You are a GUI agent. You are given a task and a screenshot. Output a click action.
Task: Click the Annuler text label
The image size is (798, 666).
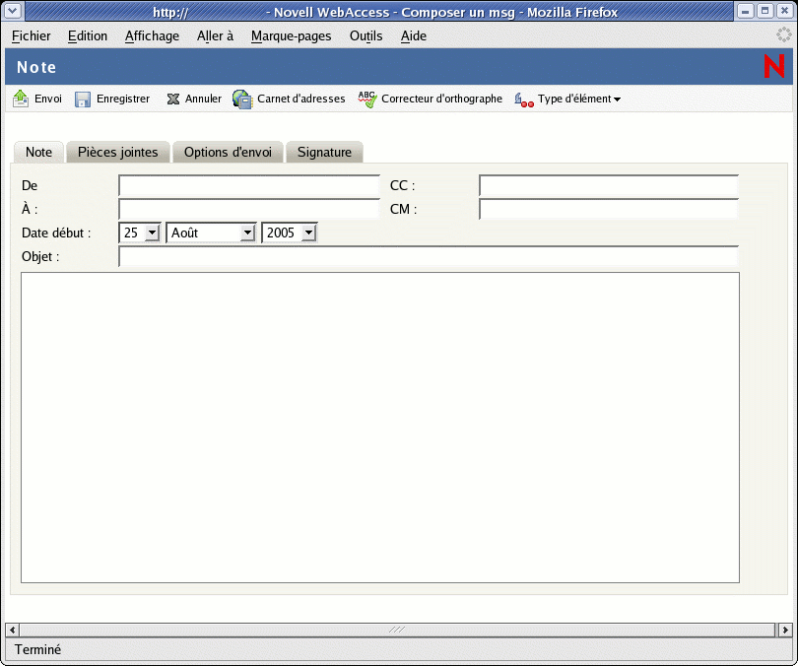click(x=203, y=99)
